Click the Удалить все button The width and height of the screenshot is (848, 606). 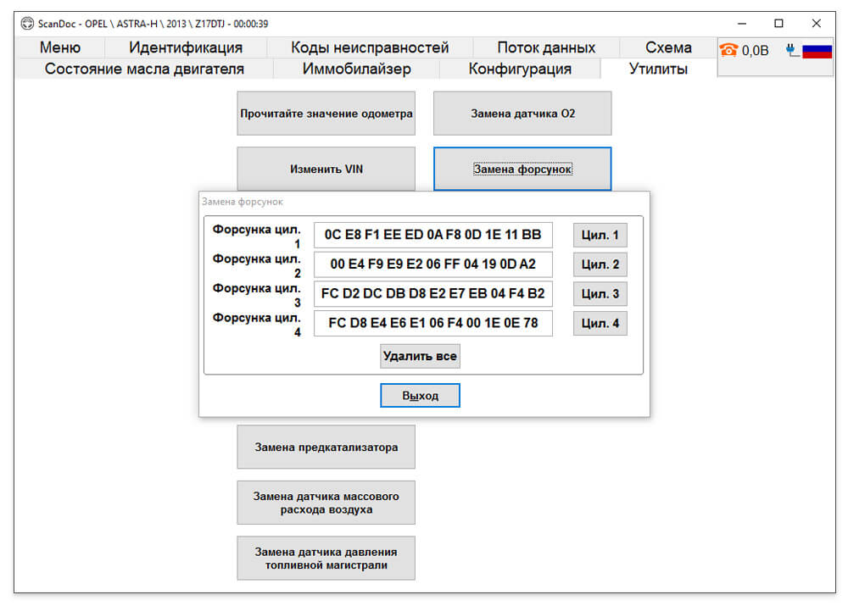(420, 356)
